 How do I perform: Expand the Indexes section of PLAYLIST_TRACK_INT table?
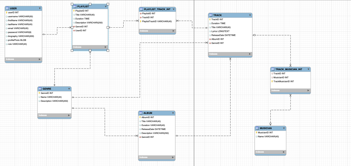click(173, 31)
